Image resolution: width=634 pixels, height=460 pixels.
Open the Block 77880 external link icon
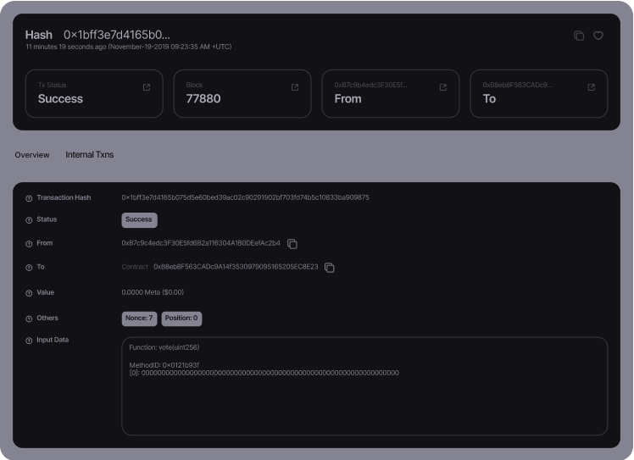click(295, 87)
